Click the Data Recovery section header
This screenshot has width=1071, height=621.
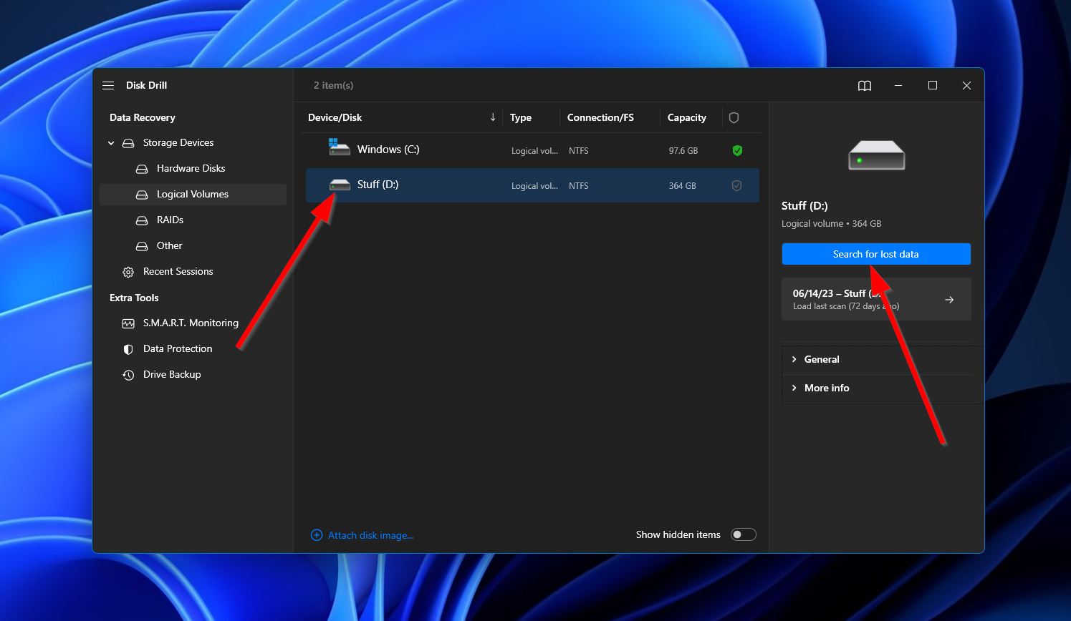click(x=142, y=117)
